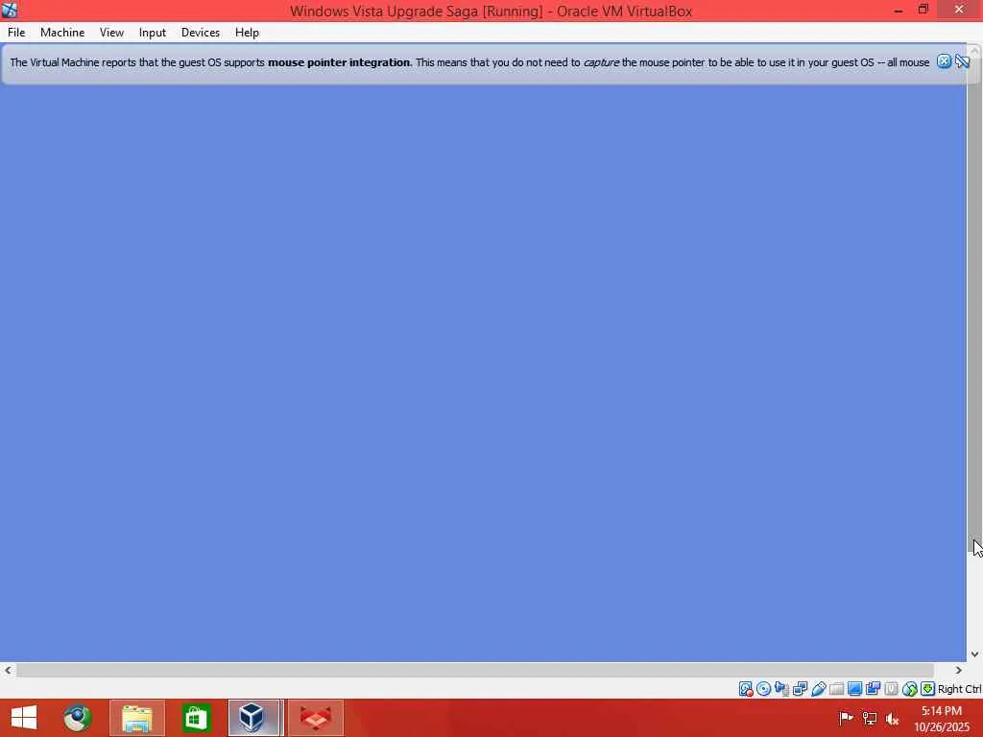The image size is (983, 737).
Task: Open the Machine menu
Action: coord(62,33)
